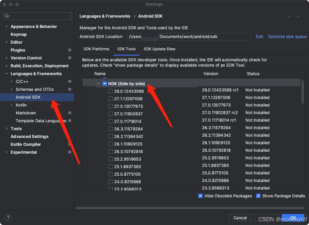The image size is (309, 225).
Task: Expand the C/C++ settings node
Action: [12, 81]
